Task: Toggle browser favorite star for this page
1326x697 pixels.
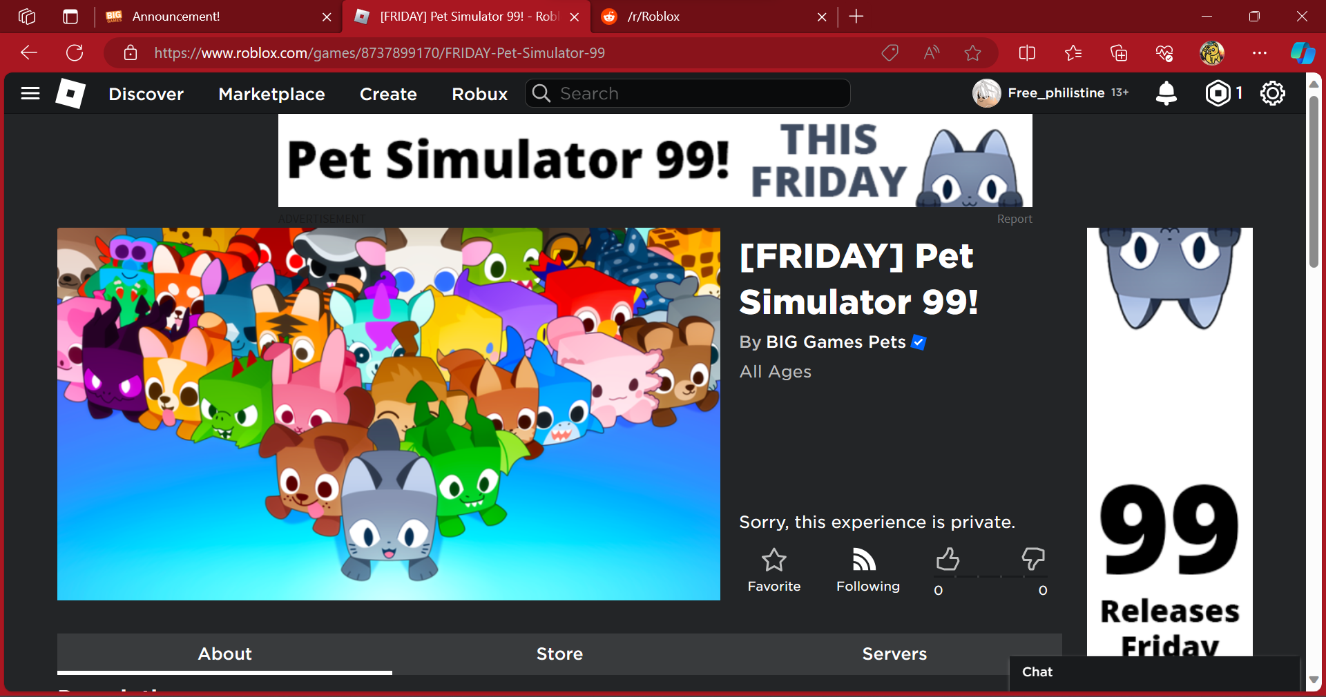Action: click(972, 53)
